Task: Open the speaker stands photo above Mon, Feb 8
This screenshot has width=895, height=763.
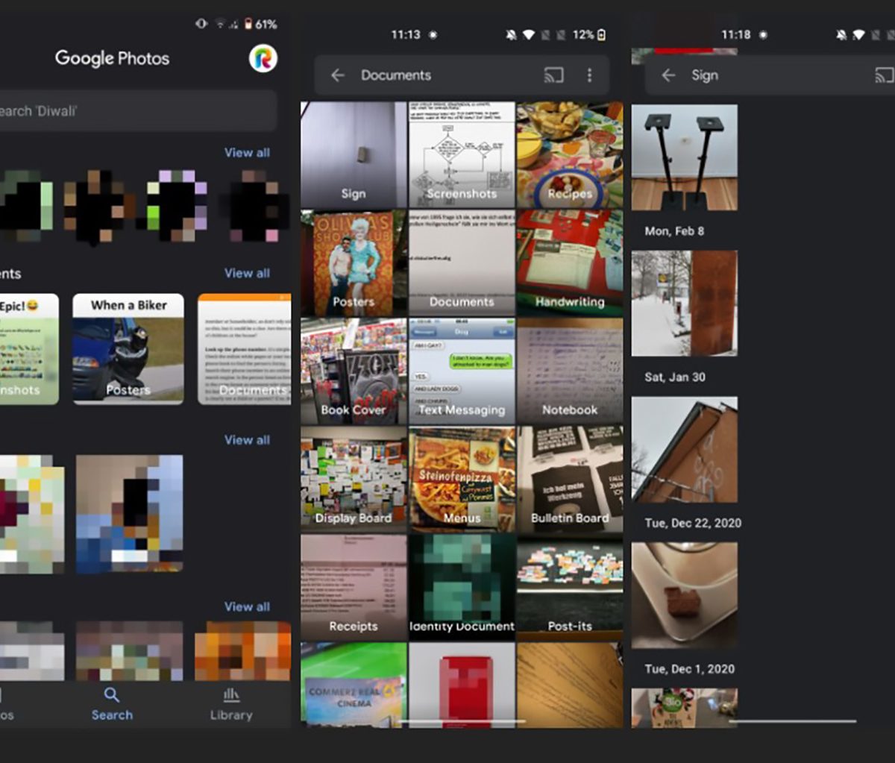Action: [x=684, y=157]
